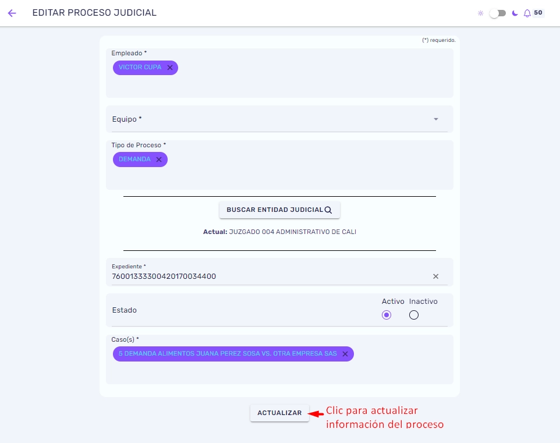
Task: Click the sun light-mode icon
Action: (481, 13)
